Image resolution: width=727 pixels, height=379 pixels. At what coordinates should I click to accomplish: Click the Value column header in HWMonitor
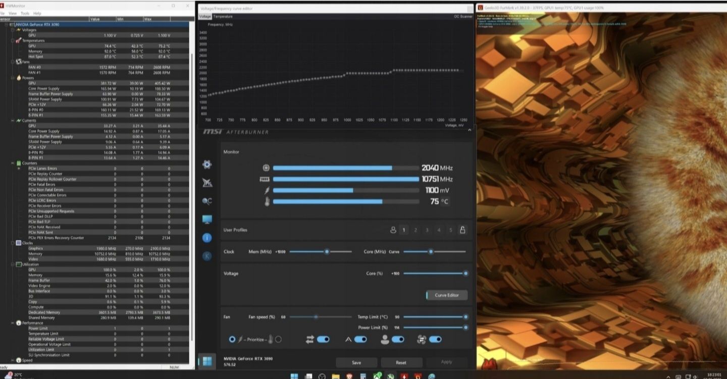point(102,19)
